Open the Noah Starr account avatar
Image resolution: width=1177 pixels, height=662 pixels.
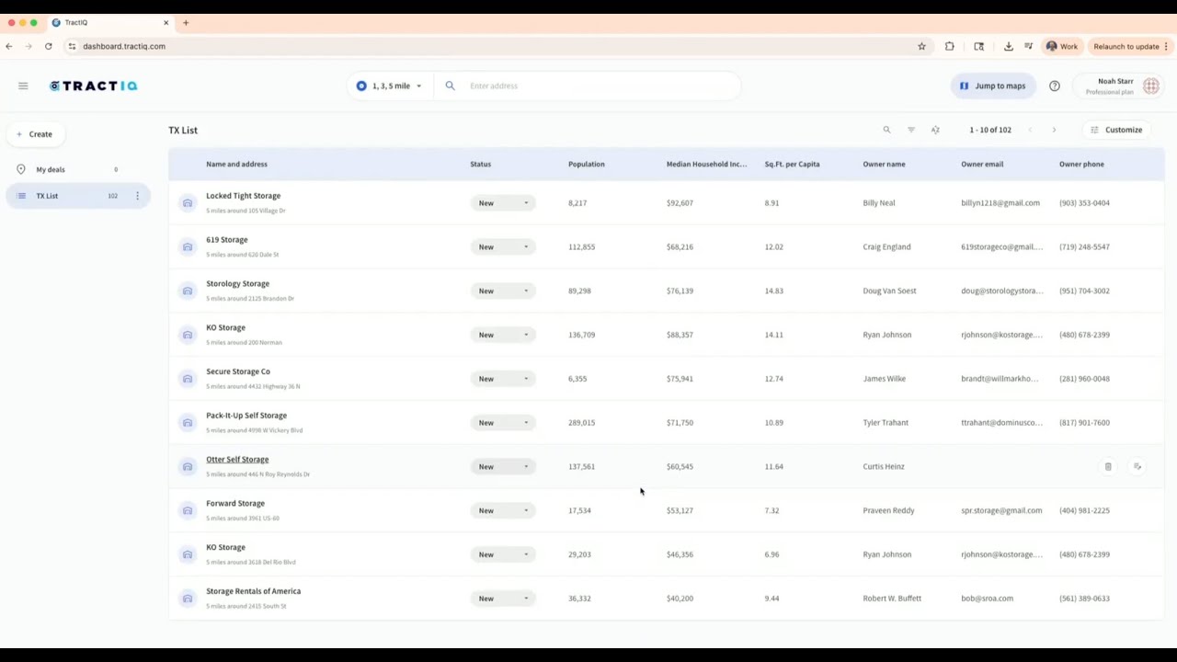pos(1151,86)
